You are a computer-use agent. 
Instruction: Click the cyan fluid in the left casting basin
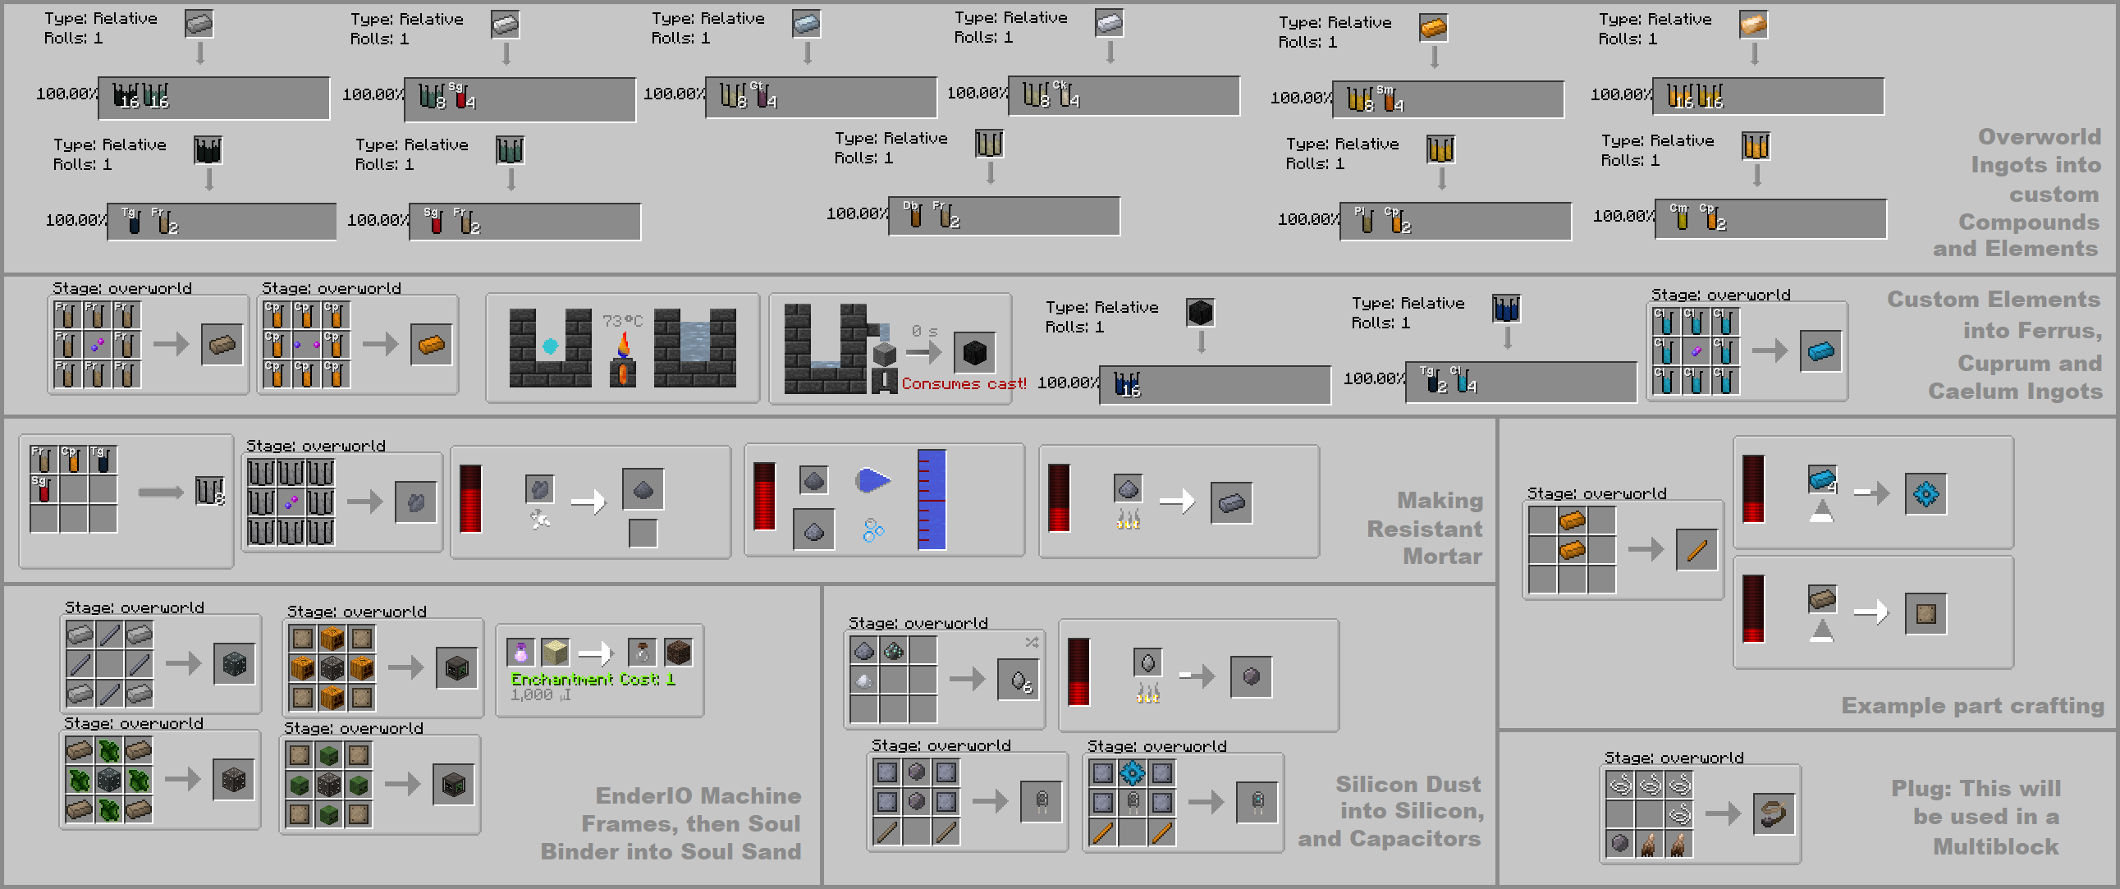[x=551, y=346]
